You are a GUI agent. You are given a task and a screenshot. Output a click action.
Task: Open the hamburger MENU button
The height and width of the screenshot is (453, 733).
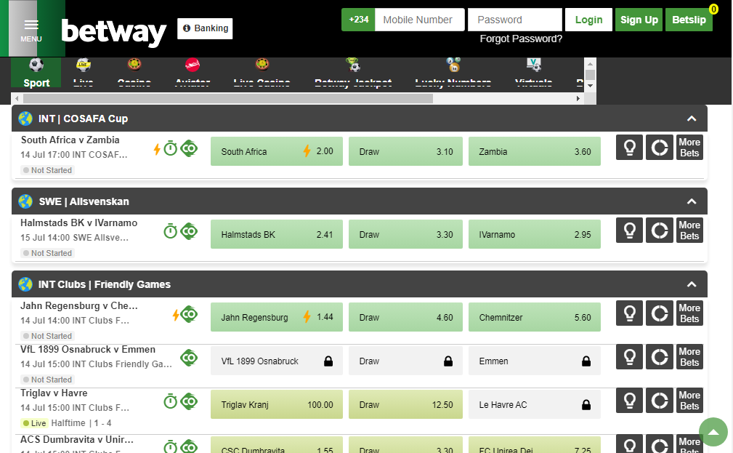point(31,29)
